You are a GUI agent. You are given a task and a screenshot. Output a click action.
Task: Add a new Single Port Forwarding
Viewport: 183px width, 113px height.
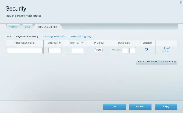[x=157, y=62]
